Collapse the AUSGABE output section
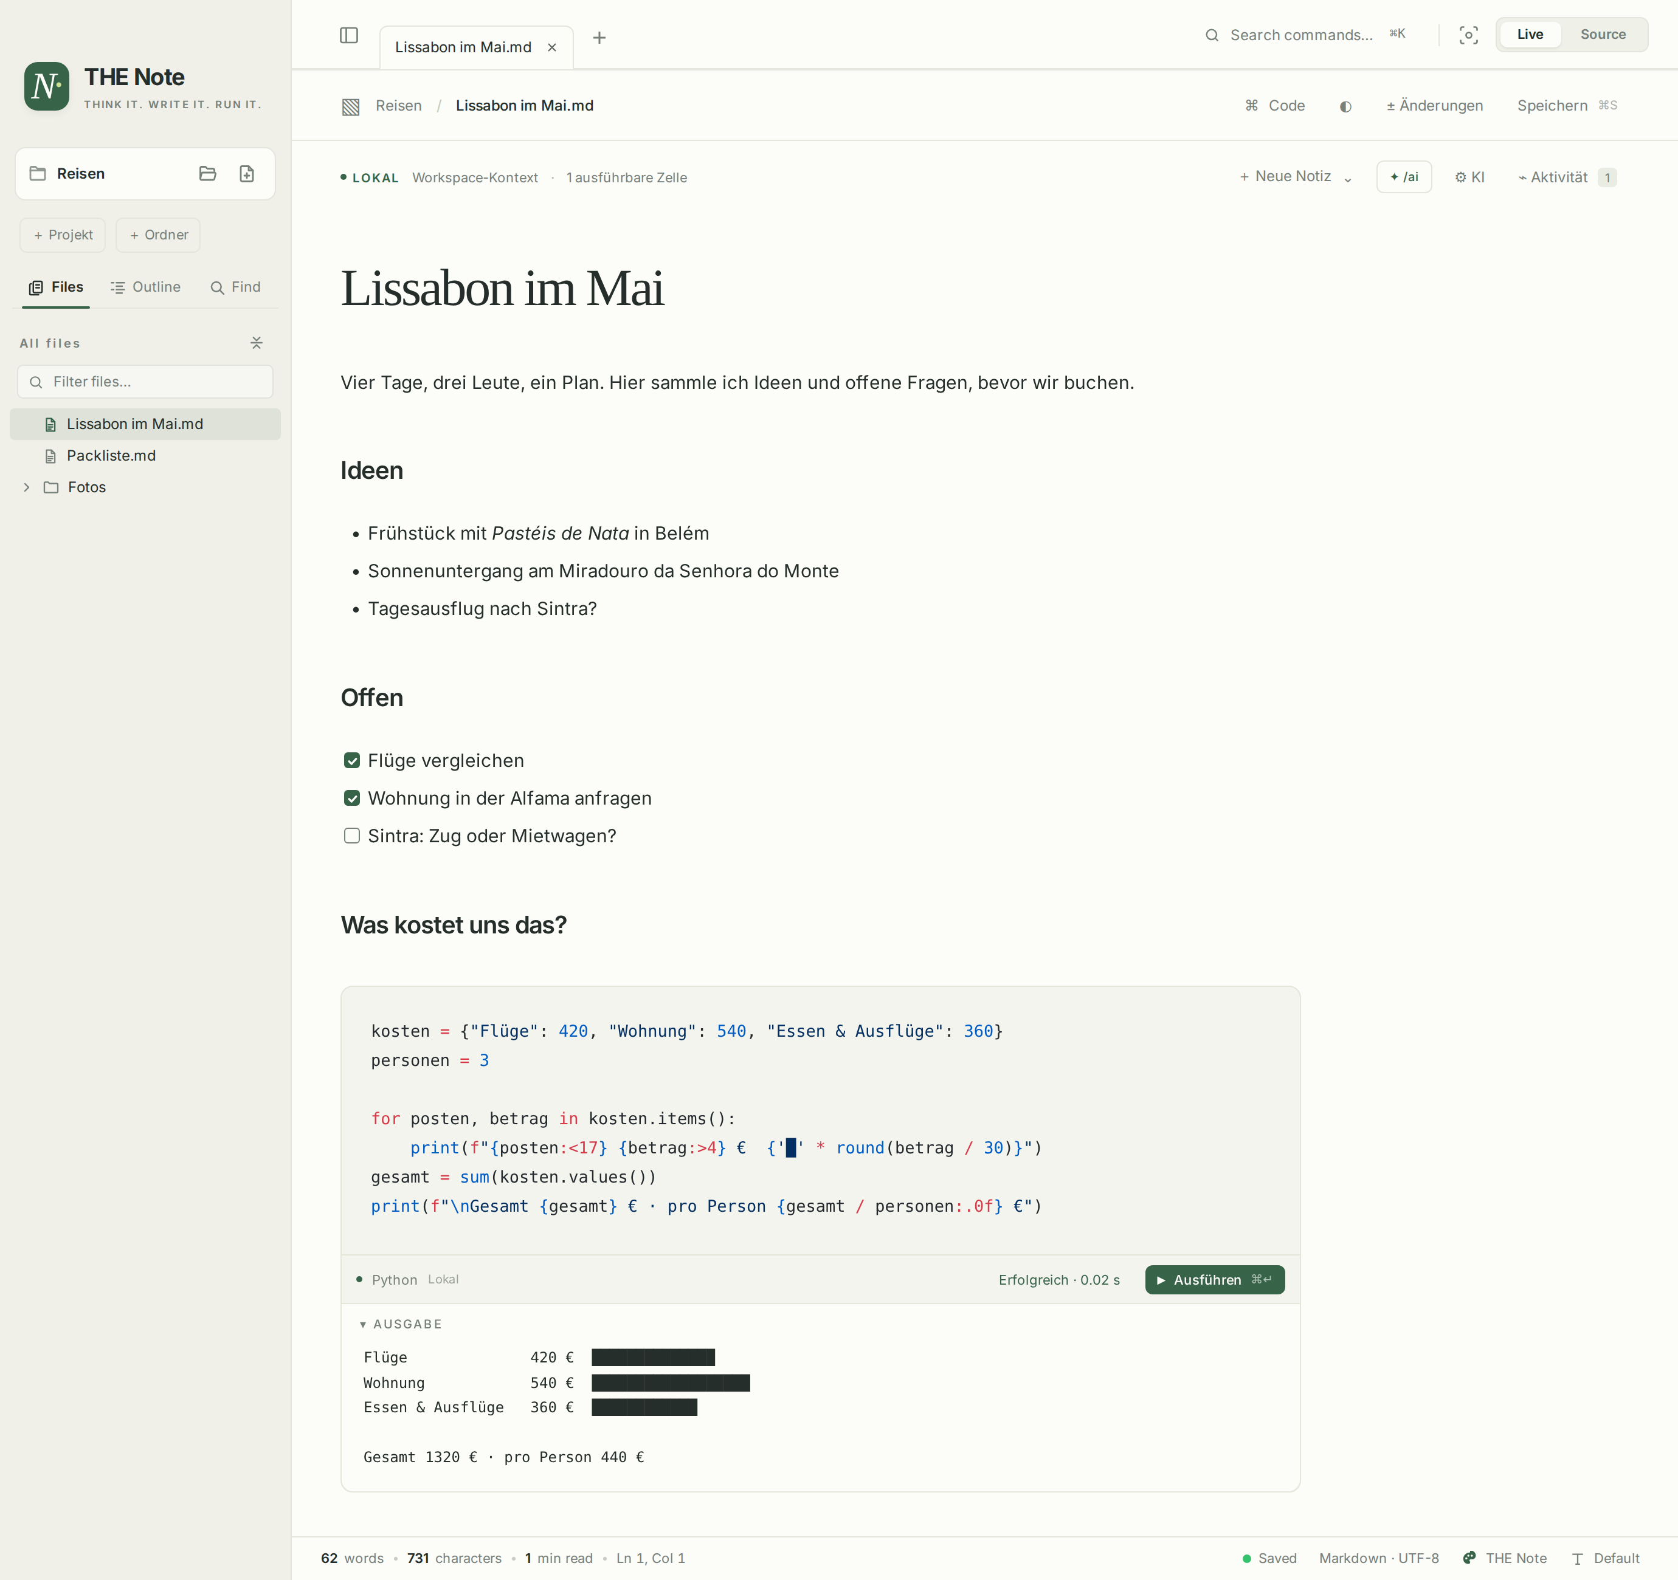This screenshot has height=1580, width=1678. (401, 1324)
